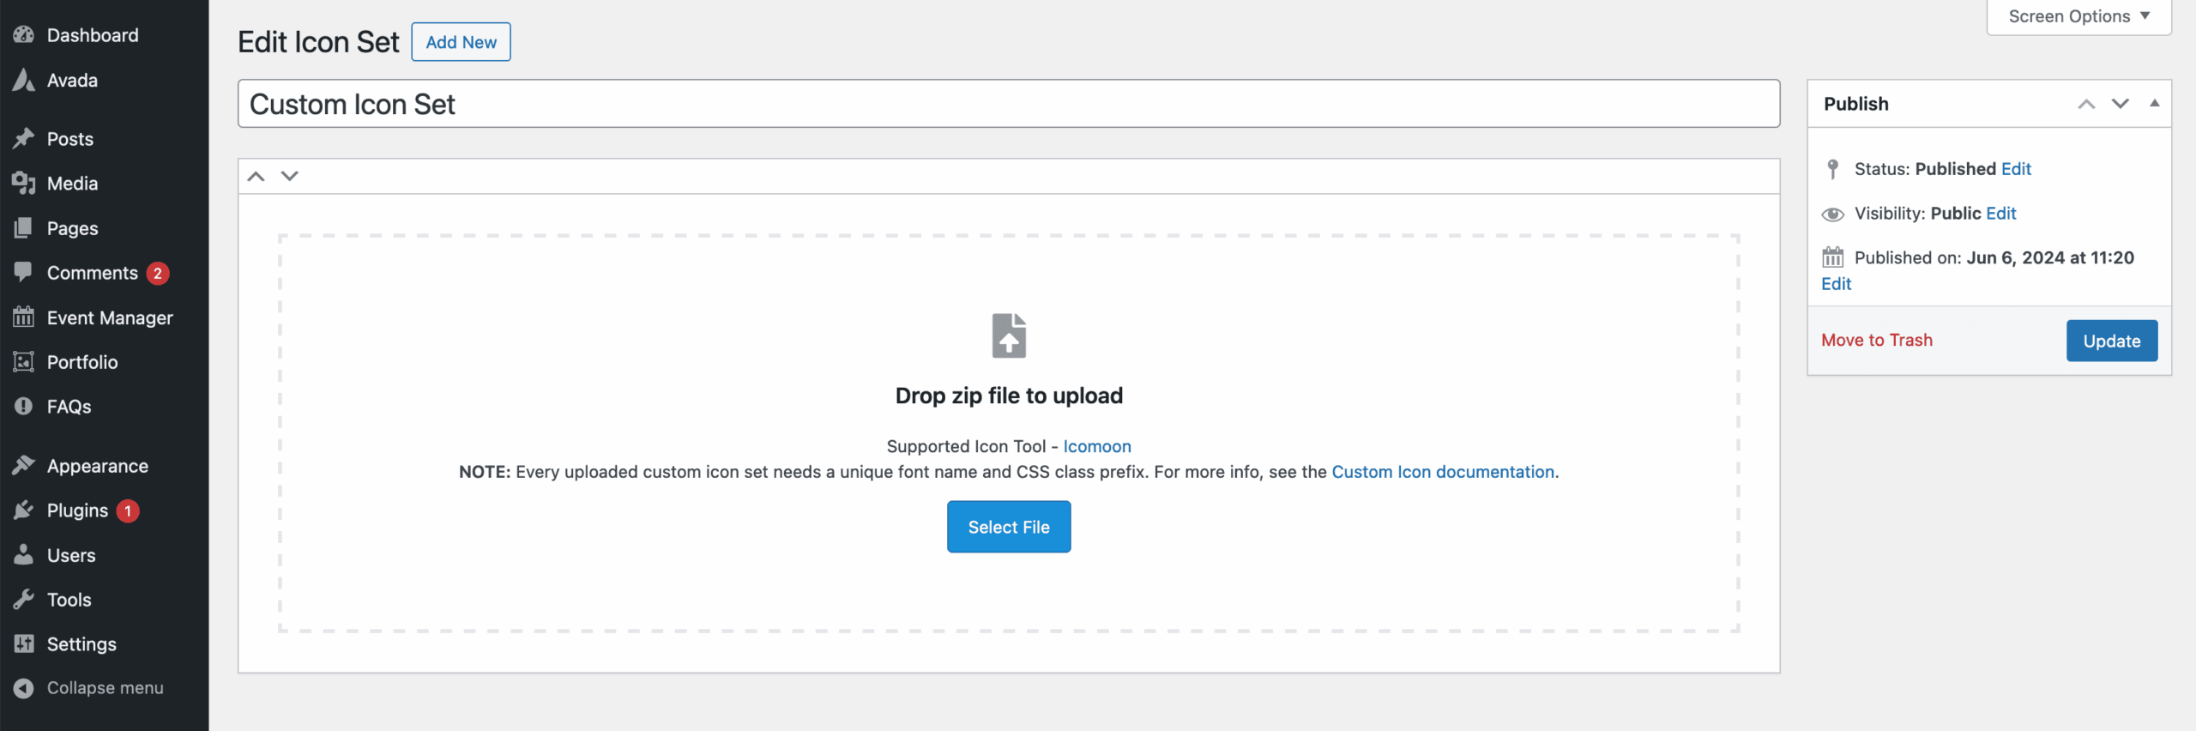
Task: Click the Tools wrench icon
Action: click(x=24, y=600)
